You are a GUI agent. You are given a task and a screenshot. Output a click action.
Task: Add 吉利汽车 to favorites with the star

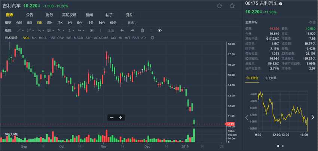tap(232, 6)
